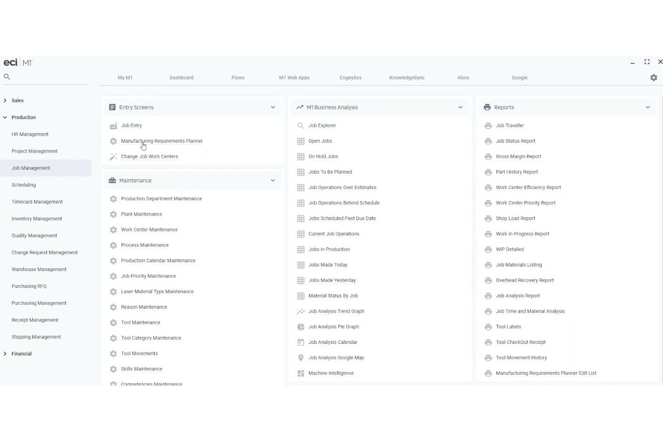The width and height of the screenshot is (663, 442).
Task: Click the grid icon beside Jobs To Be Planned
Action: click(x=301, y=172)
